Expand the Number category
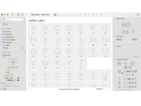This screenshot has width=141, height=106. coord(2,34)
